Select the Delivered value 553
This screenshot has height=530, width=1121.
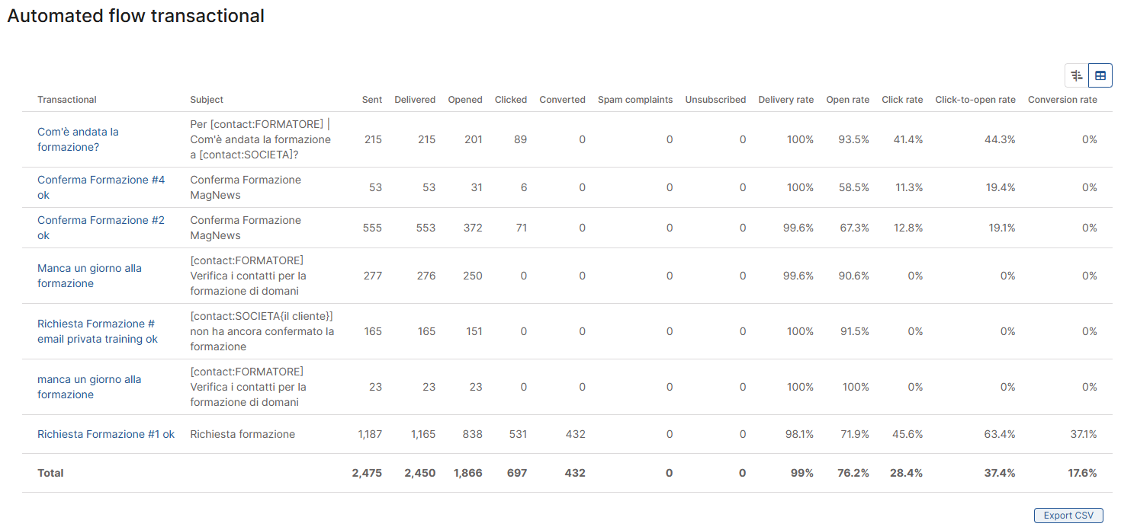click(x=426, y=228)
